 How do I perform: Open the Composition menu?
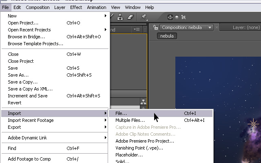[x=38, y=7]
